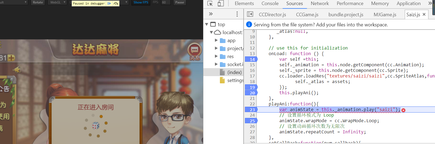Open the MJGame.js file tab
Screen dimensions: 435x144
pyautogui.click(x=385, y=15)
